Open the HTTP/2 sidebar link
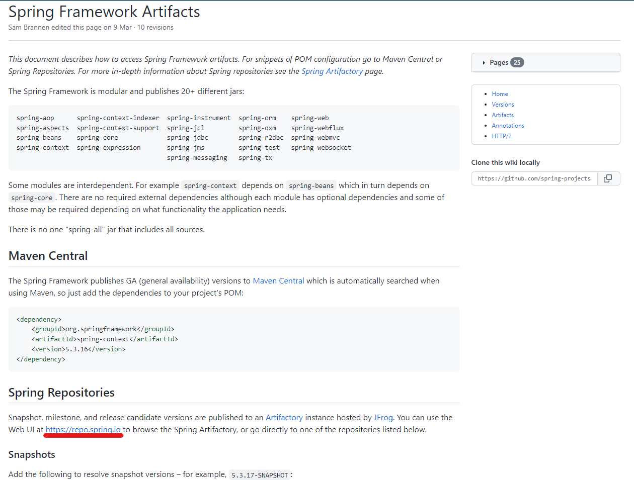Screen dimensions: 634x480 pos(502,136)
